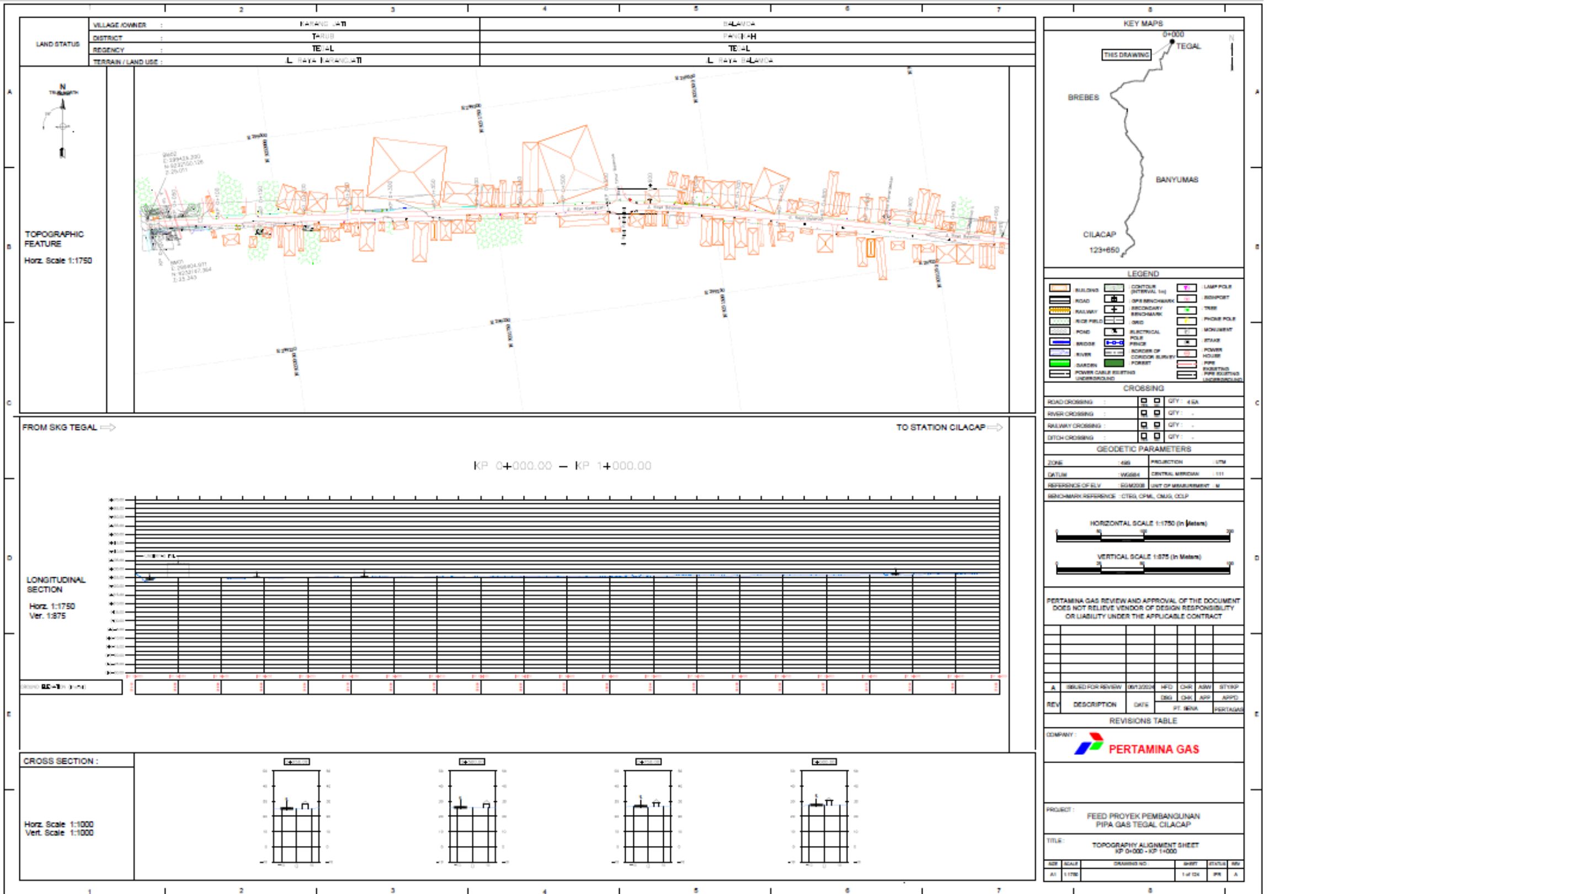Image resolution: width=1589 pixels, height=894 pixels.
Task: Click the horizontal scale bar
Action: 1143,538
